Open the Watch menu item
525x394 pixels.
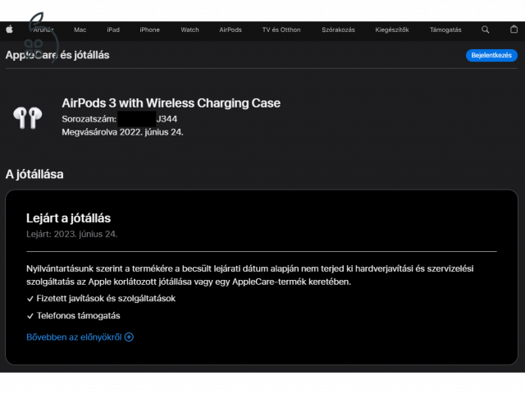click(189, 30)
